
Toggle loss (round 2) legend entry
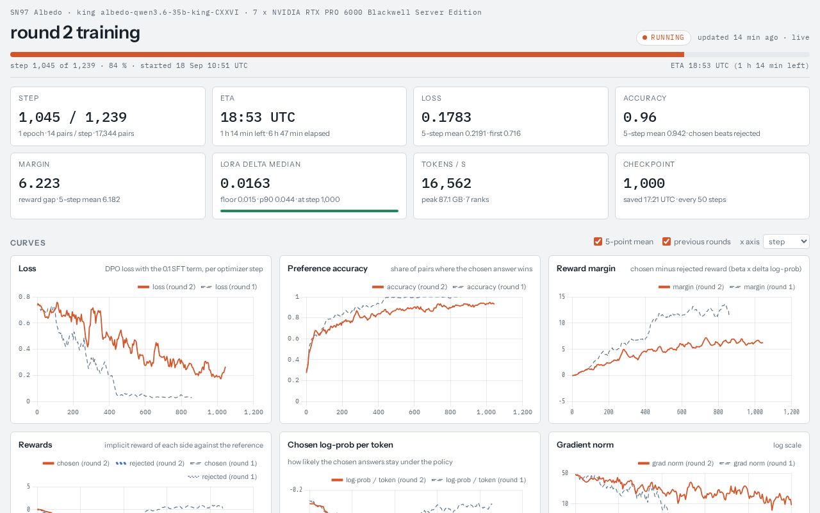click(166, 287)
